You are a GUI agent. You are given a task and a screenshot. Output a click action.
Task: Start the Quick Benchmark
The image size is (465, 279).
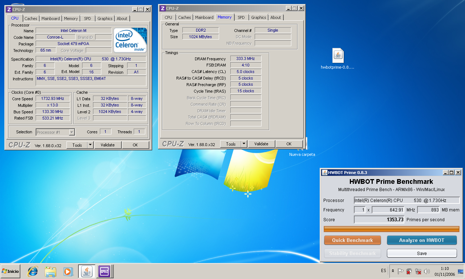352,240
